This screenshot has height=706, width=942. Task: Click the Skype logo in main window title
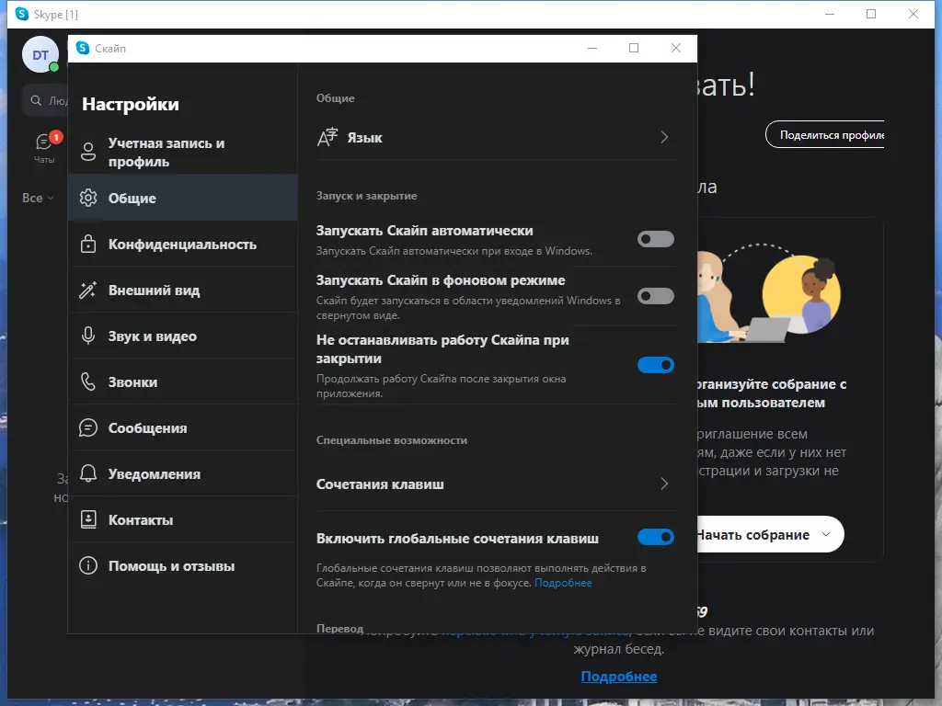22,14
